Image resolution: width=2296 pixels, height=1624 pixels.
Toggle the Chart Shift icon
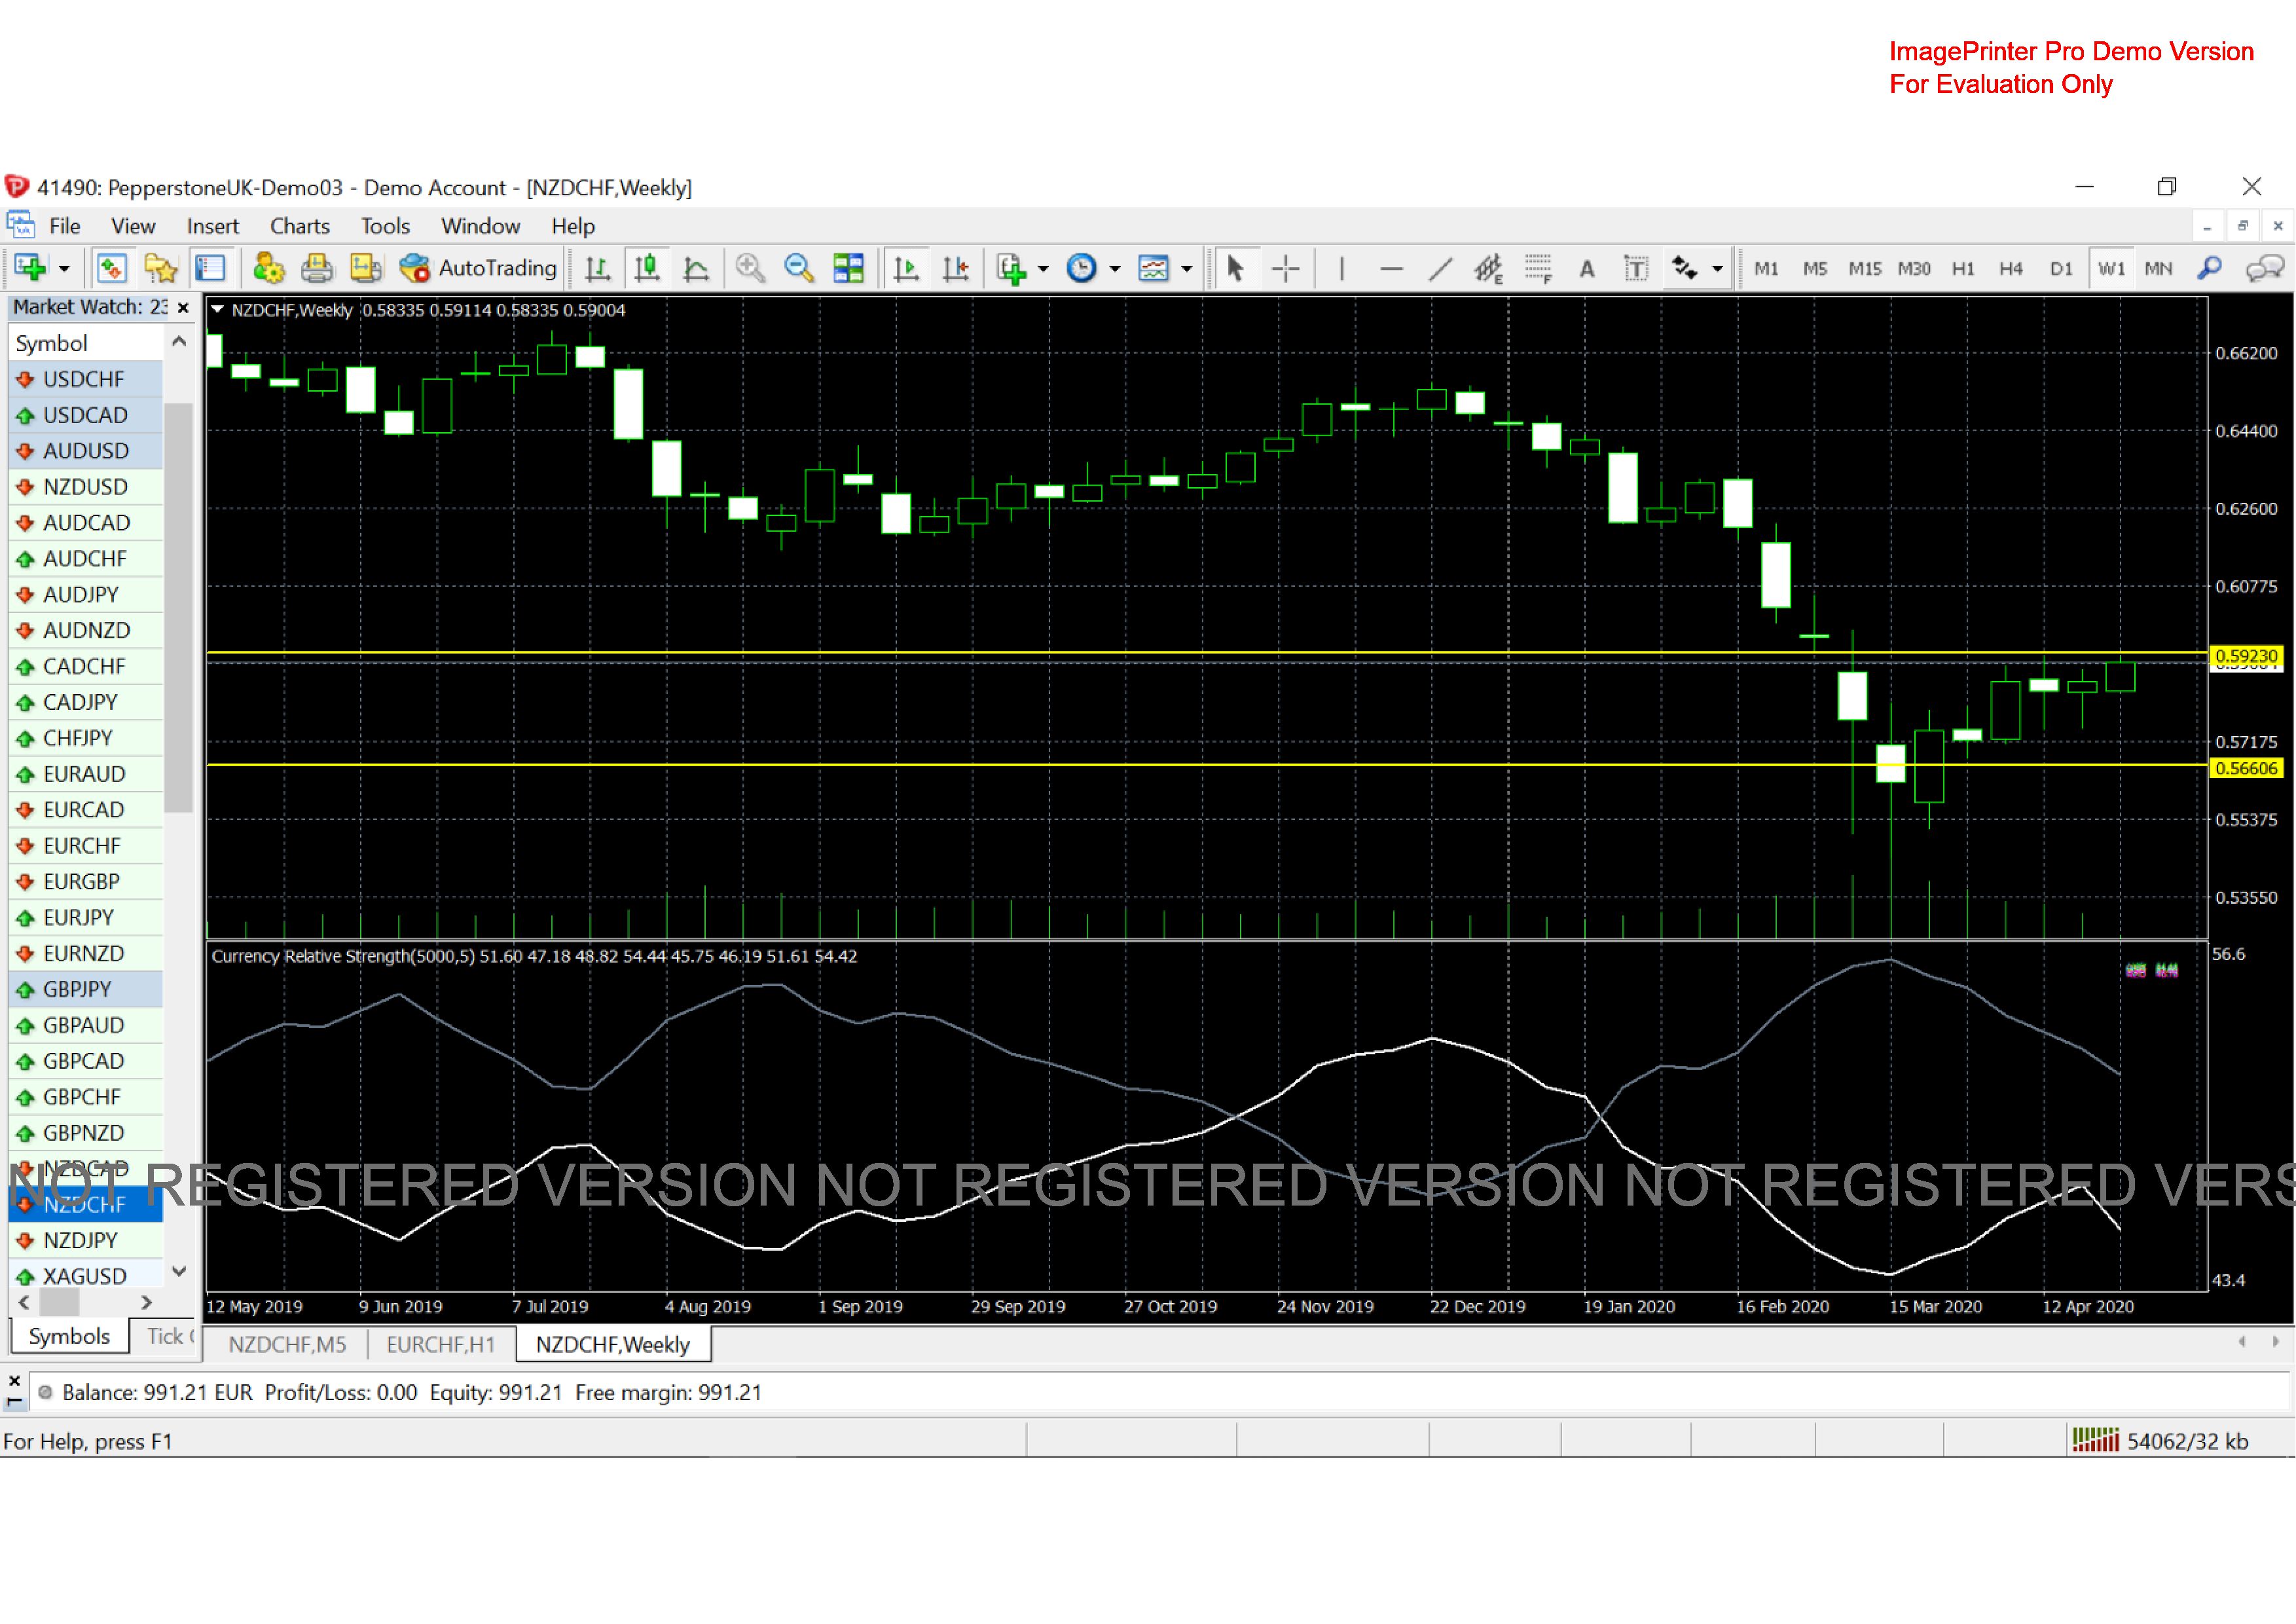pos(956,268)
